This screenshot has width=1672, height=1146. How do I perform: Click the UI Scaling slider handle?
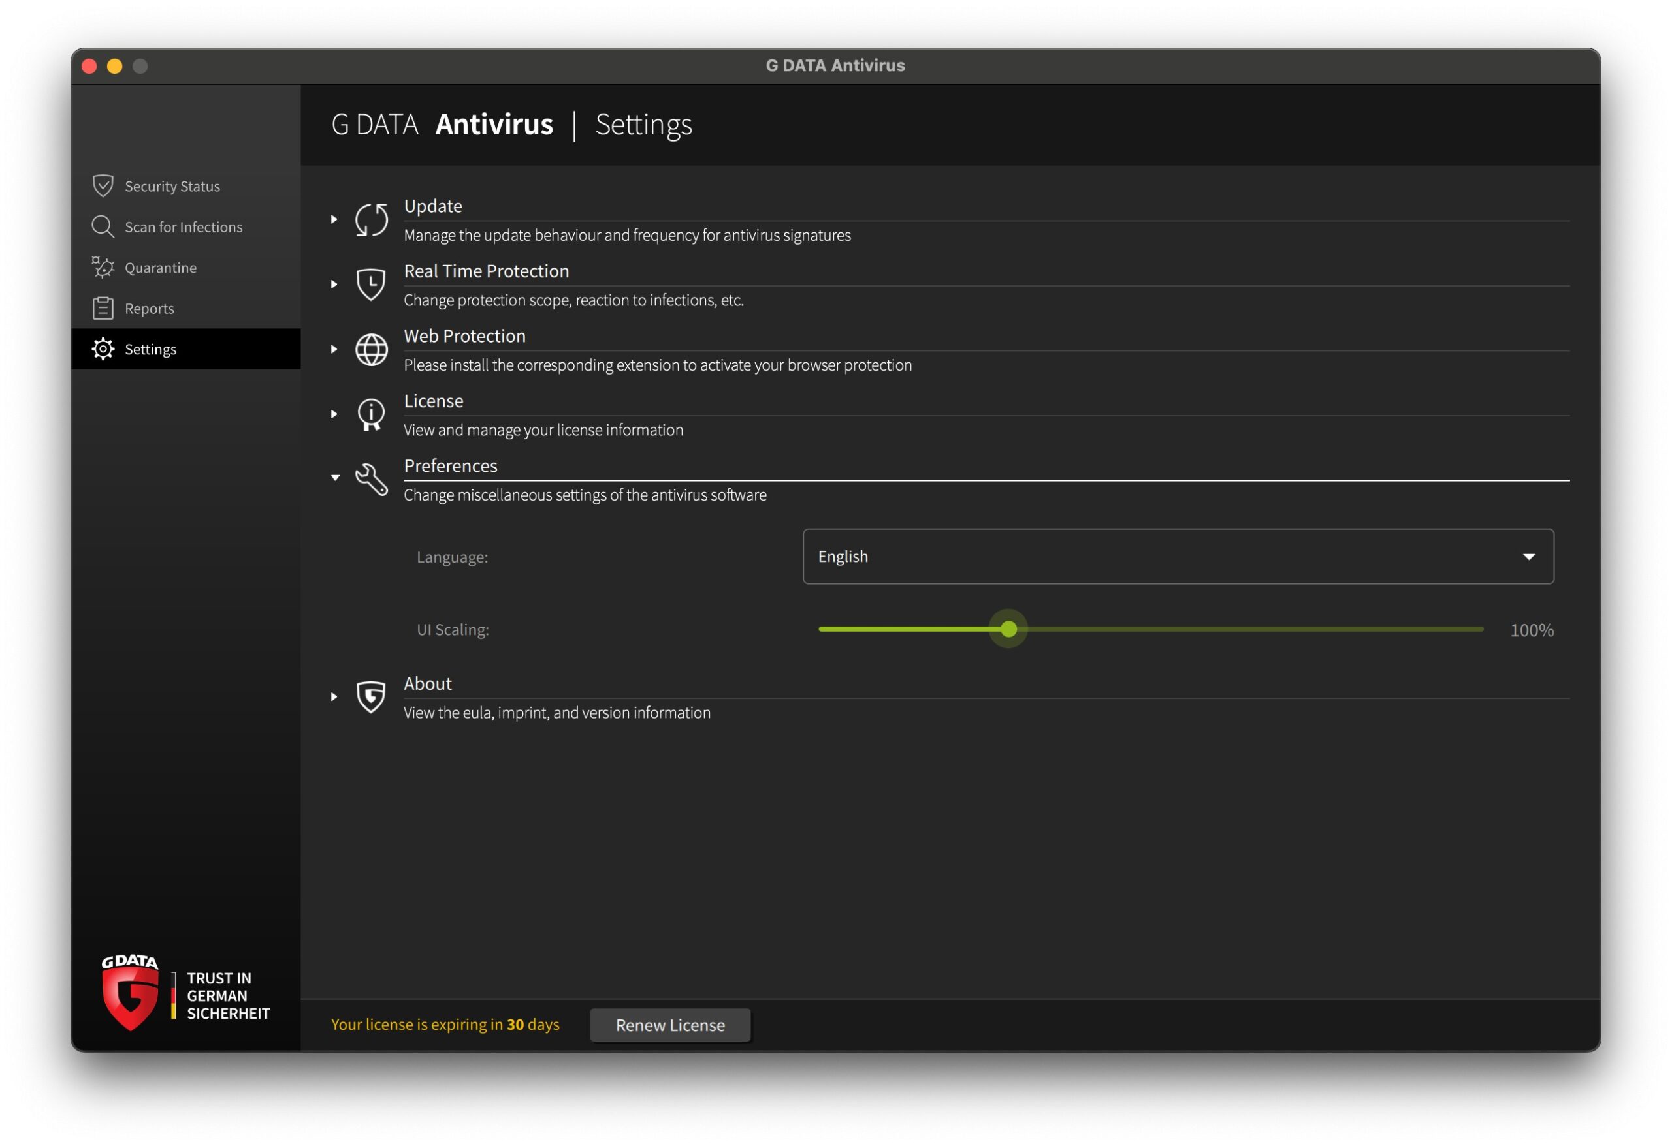click(x=1008, y=629)
